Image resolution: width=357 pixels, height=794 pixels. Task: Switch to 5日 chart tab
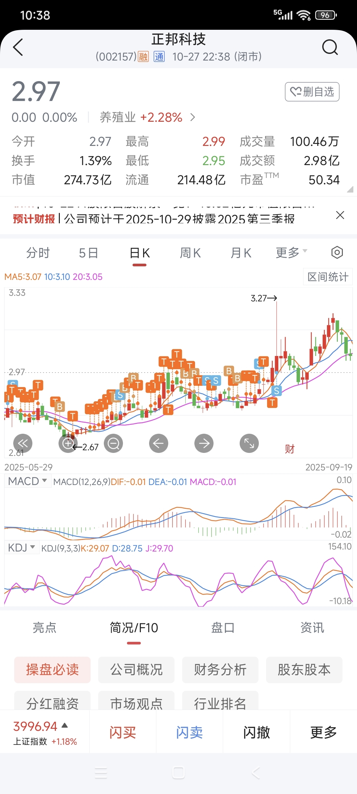pos(89,253)
